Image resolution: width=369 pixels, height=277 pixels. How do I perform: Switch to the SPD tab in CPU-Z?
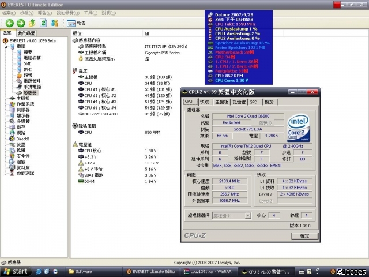coord(254,102)
